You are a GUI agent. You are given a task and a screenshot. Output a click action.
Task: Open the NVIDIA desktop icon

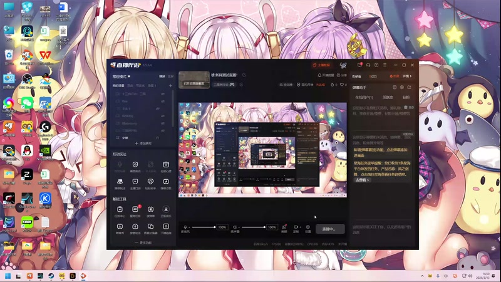[x=45, y=152]
